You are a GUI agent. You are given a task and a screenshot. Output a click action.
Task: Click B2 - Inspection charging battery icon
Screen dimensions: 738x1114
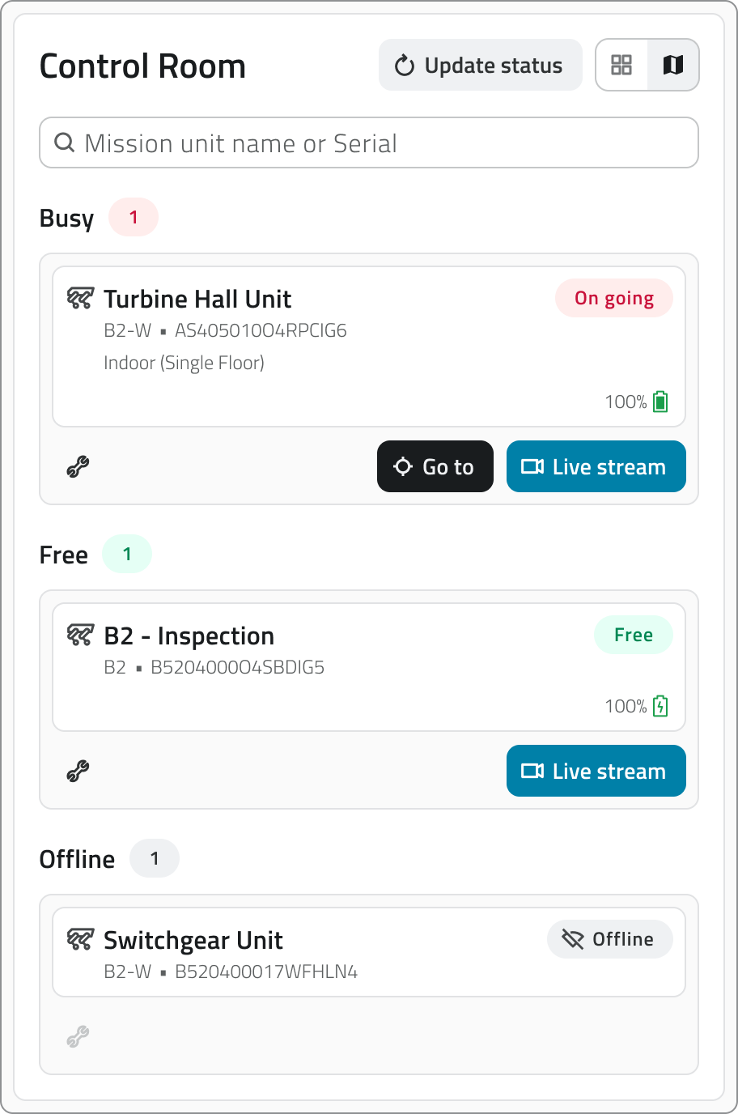(x=660, y=706)
